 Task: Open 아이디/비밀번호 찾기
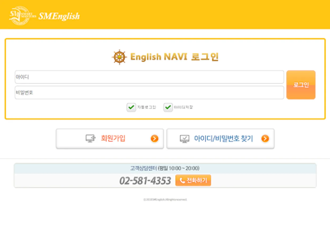[x=220, y=139]
